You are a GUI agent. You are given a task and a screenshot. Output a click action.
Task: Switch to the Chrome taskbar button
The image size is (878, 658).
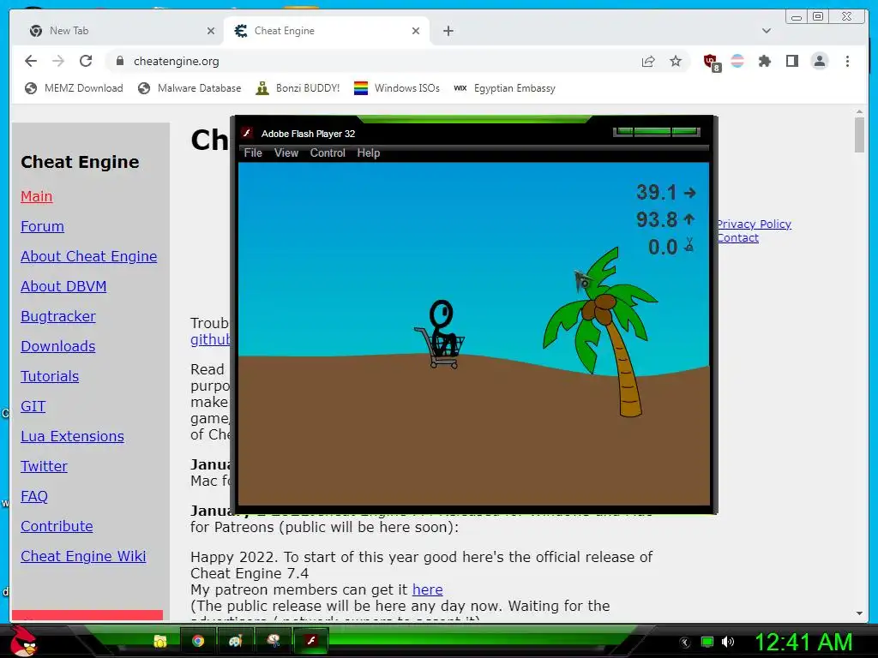click(198, 641)
